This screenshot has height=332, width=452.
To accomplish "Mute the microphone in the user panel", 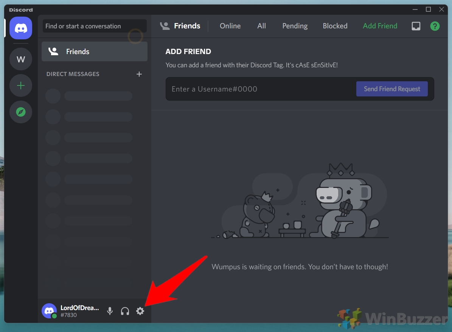I will (x=110, y=311).
